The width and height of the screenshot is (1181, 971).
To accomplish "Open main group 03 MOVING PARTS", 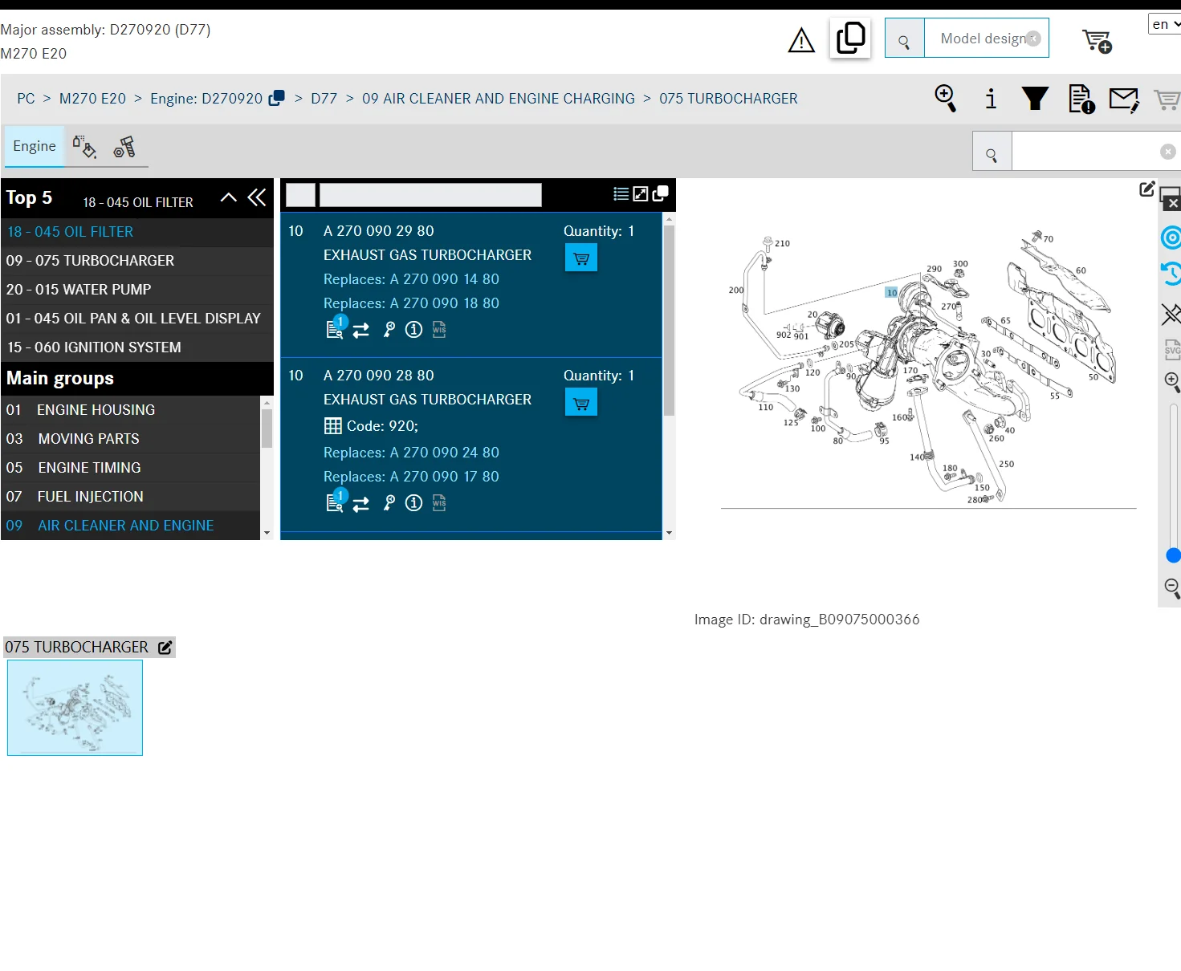I will [x=130, y=439].
